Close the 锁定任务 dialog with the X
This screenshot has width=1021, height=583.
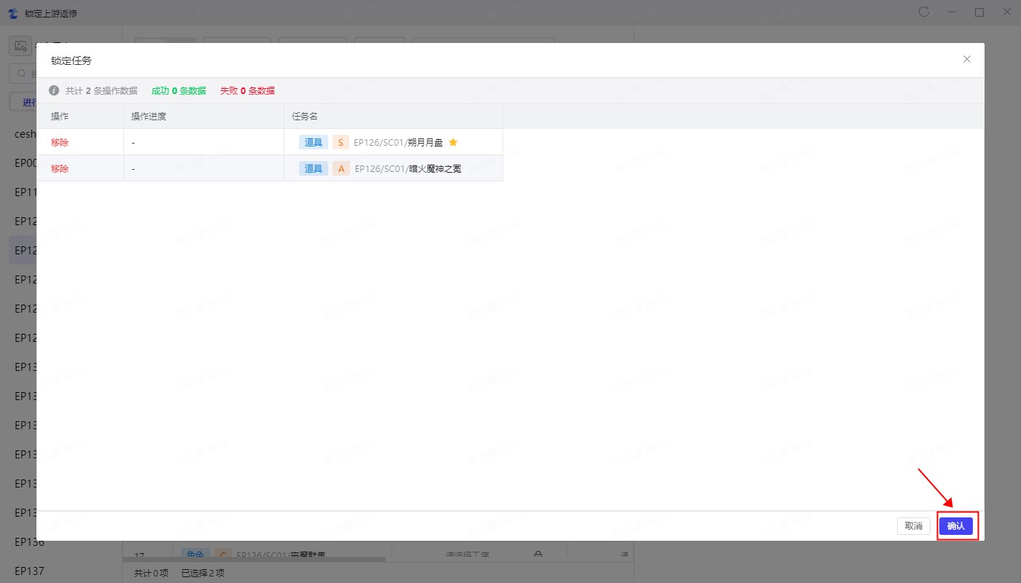point(967,59)
